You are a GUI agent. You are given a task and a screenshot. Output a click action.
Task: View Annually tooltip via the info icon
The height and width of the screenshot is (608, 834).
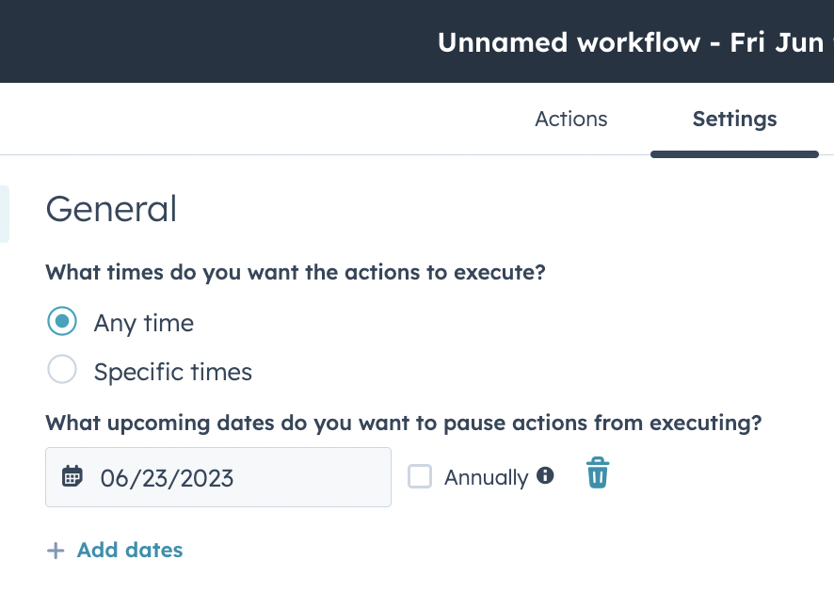coord(546,477)
